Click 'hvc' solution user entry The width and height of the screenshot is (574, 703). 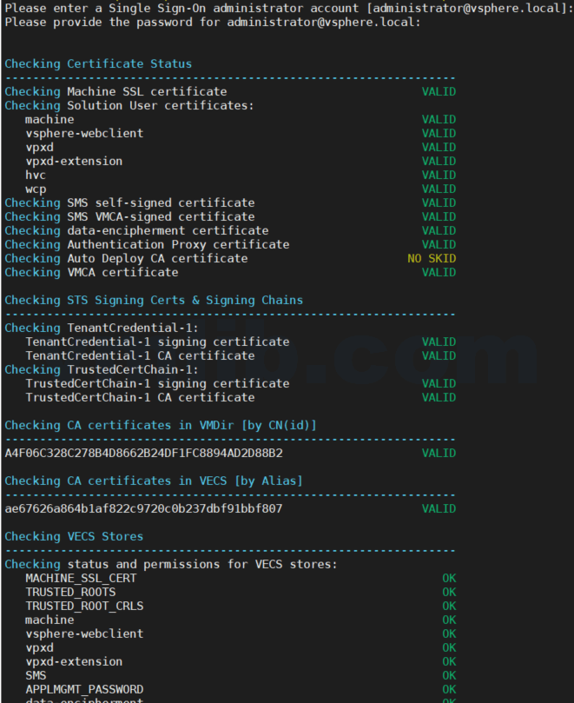point(36,175)
